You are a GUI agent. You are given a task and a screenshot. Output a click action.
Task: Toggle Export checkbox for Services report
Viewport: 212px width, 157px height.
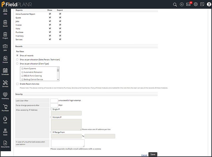[x=60, y=40]
